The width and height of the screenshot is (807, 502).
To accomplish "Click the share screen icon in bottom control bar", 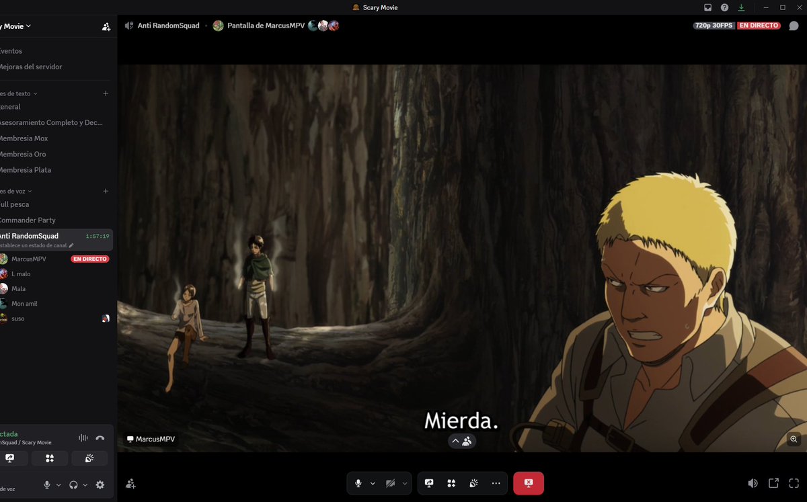I will (x=429, y=483).
